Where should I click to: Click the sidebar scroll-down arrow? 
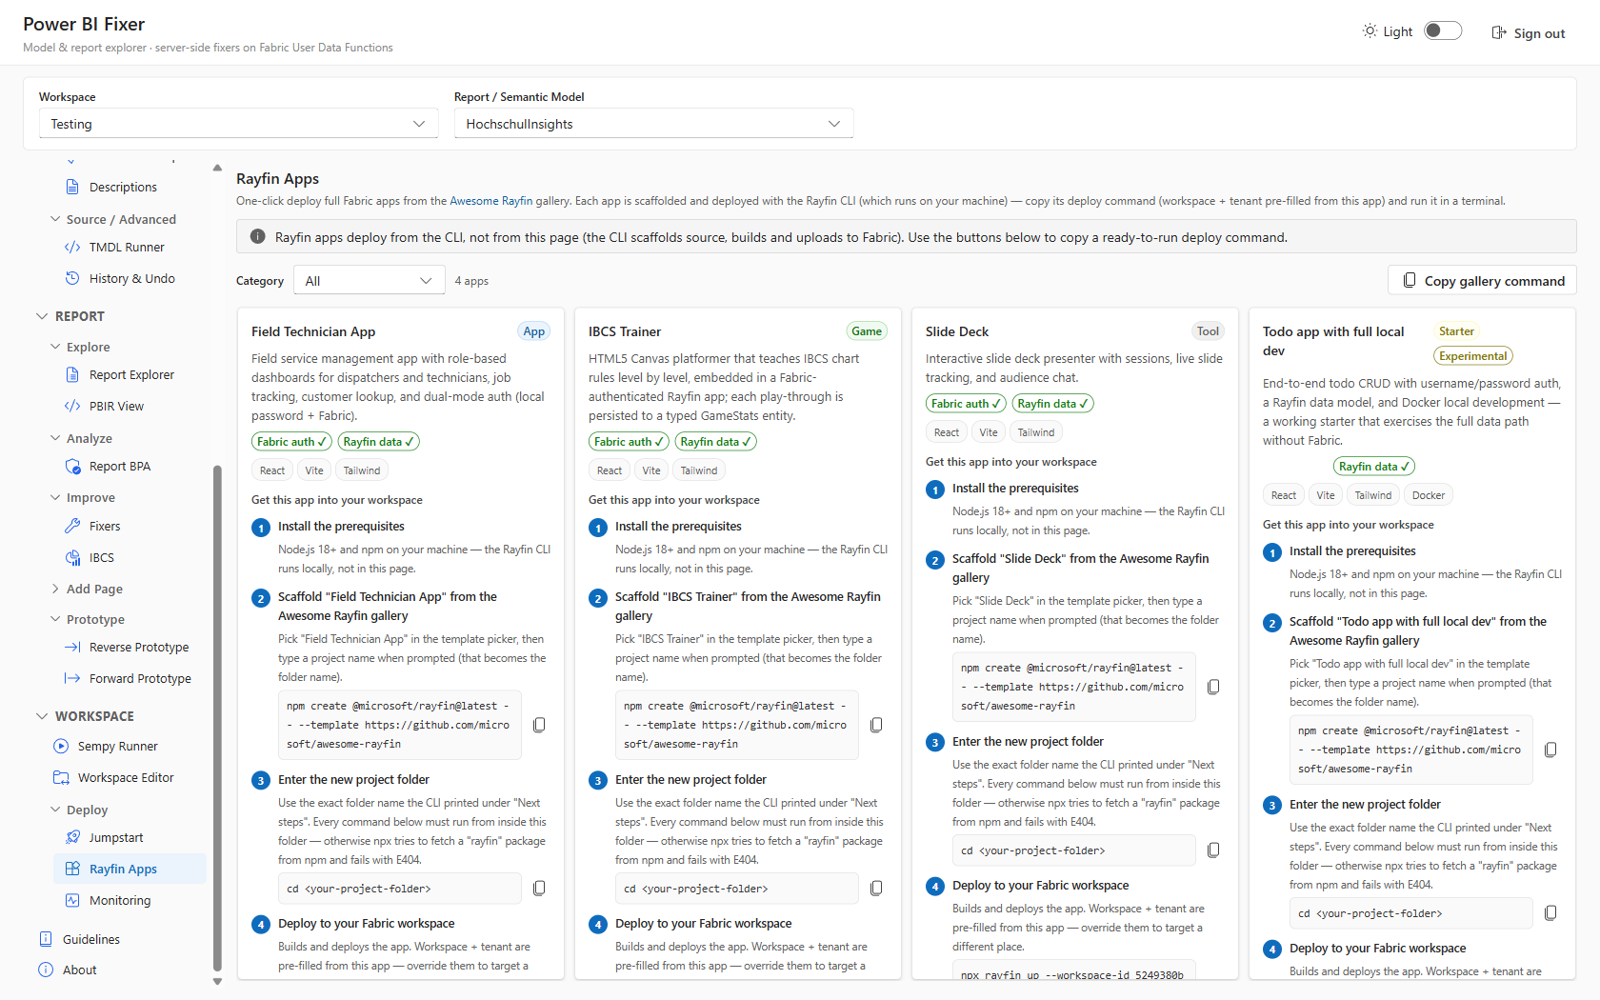click(x=217, y=982)
